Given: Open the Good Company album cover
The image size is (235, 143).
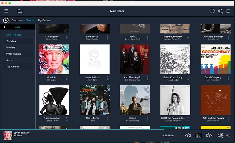Looking at the screenshot, I should [216, 59].
